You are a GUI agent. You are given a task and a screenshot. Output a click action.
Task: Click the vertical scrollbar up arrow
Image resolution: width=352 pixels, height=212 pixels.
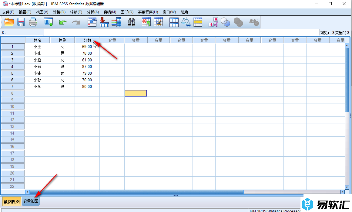coord(347,46)
